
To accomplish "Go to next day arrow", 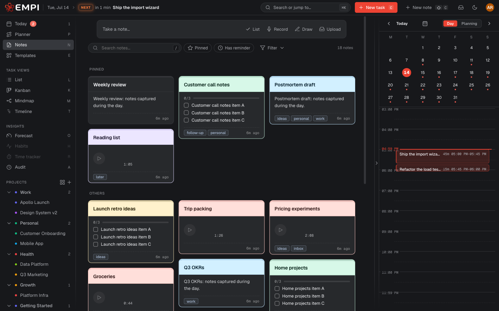I will click(x=489, y=23).
